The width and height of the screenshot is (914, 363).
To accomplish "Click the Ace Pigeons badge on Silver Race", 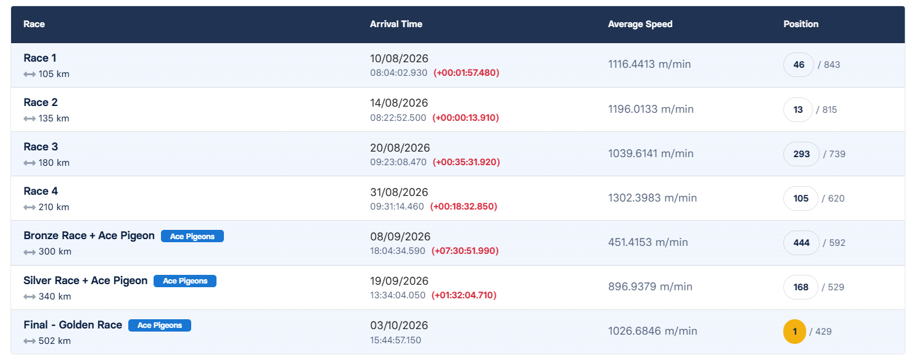I will (x=185, y=281).
